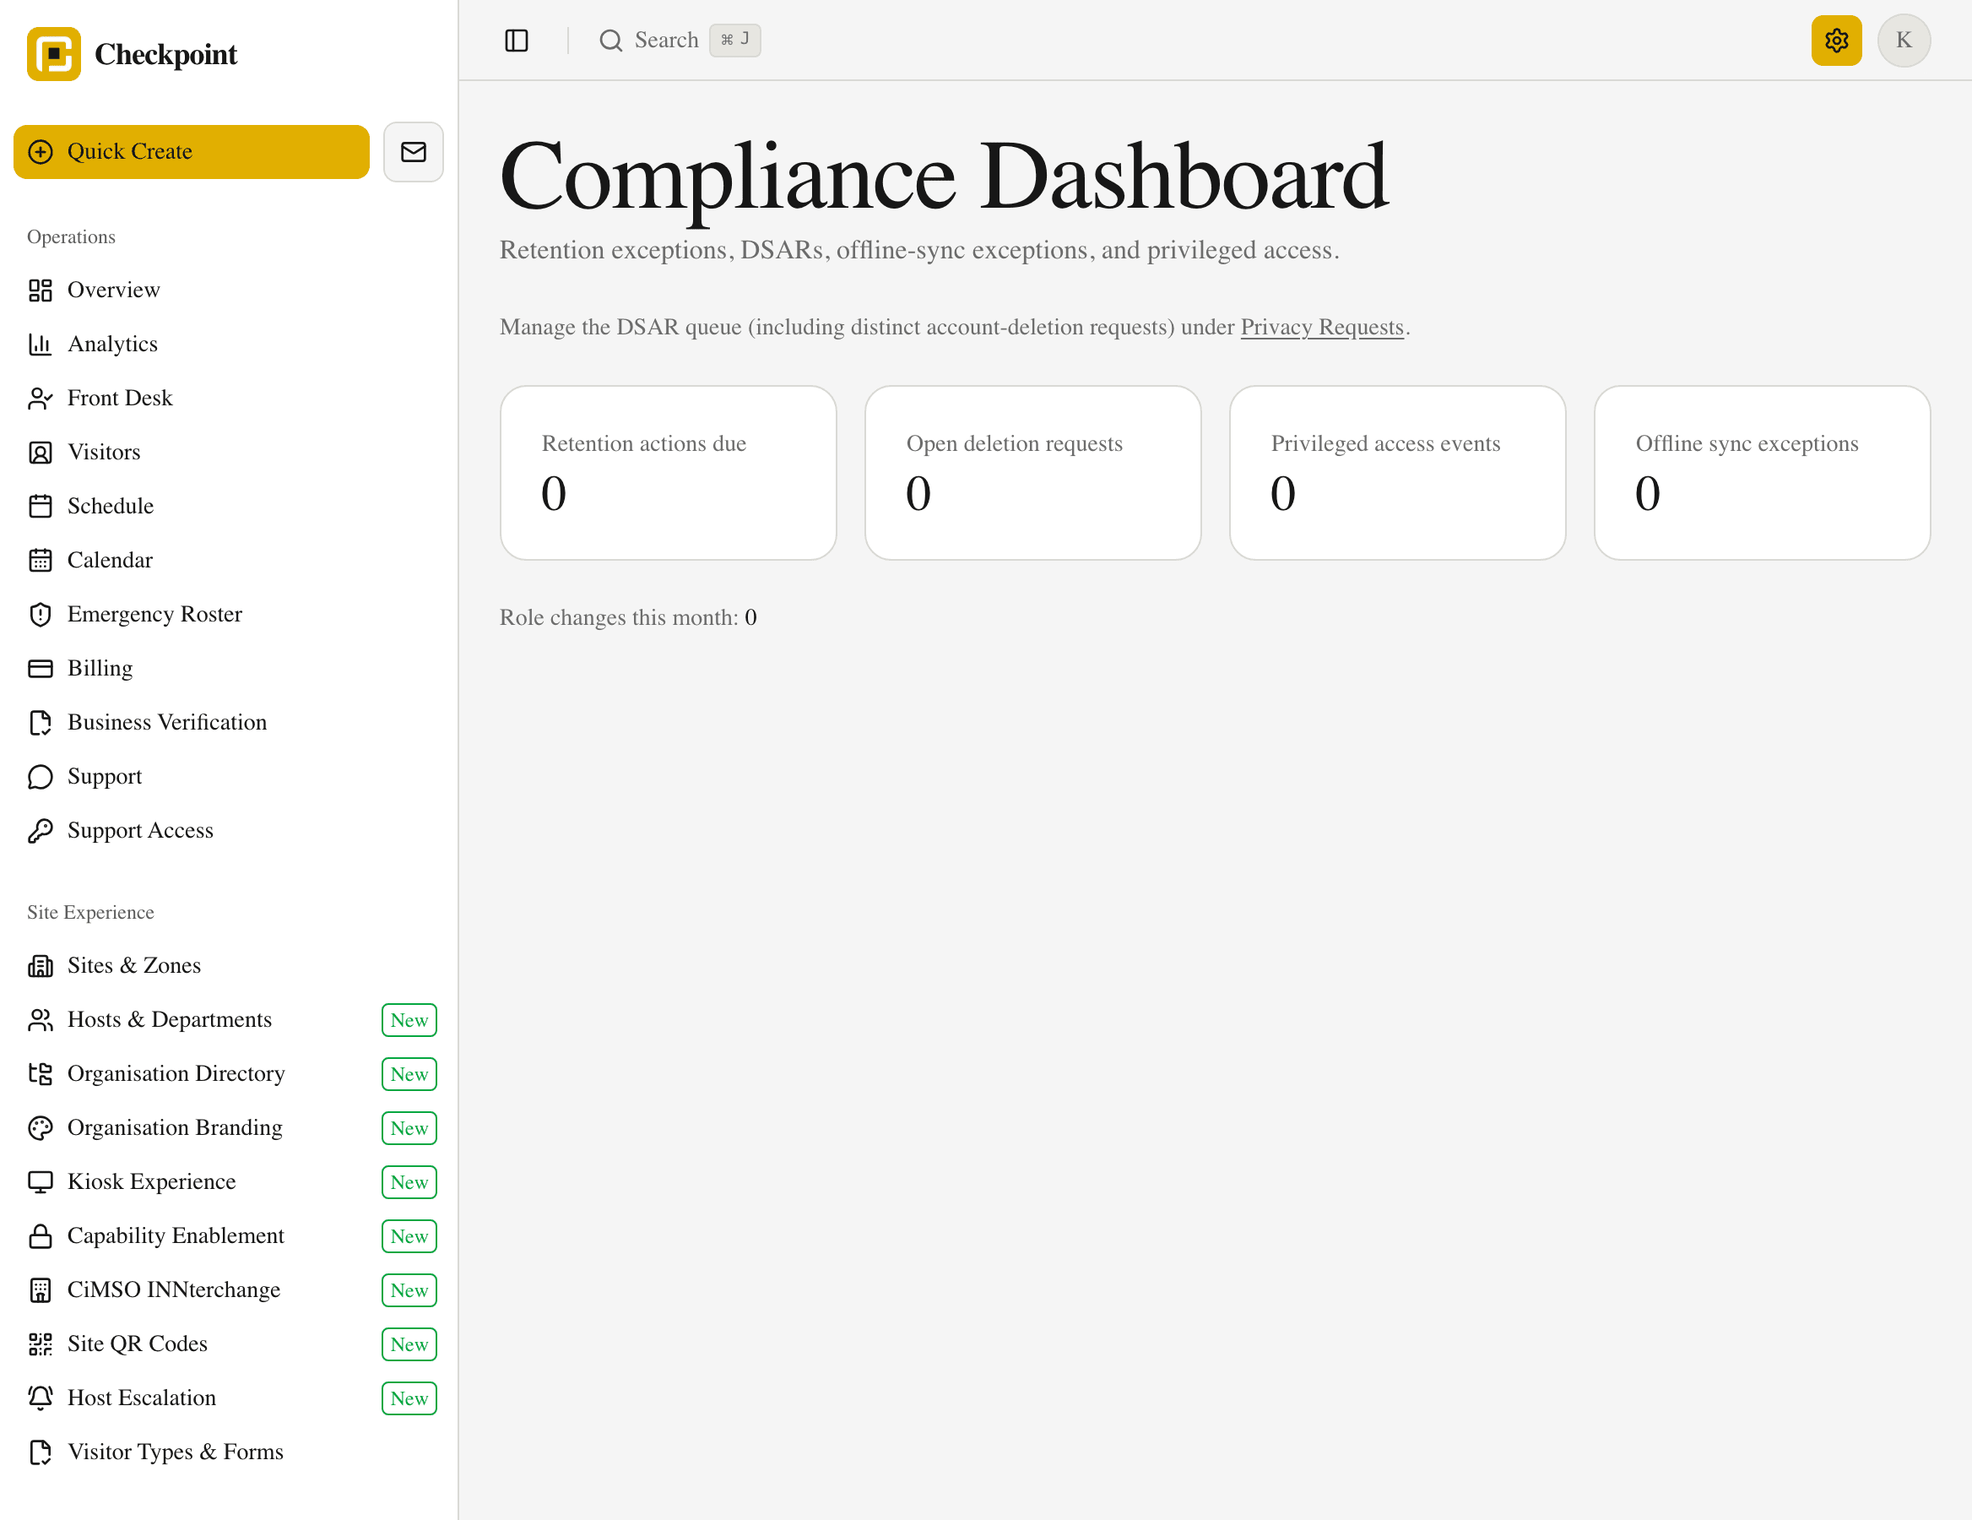The width and height of the screenshot is (1972, 1520).
Task: Open Organisation Directory page
Action: pyautogui.click(x=229, y=1074)
